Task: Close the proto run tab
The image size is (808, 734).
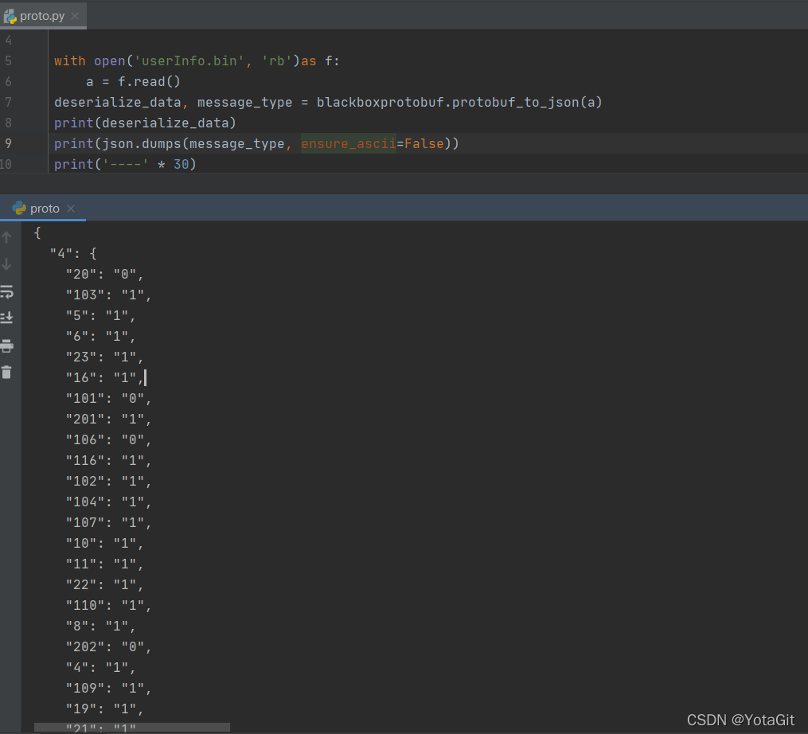Action: [x=71, y=209]
